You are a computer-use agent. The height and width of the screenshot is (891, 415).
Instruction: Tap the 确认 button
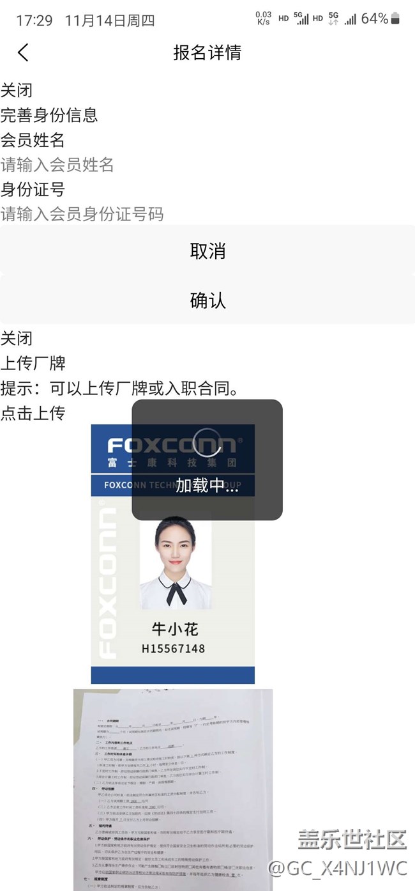pyautogui.click(x=207, y=300)
